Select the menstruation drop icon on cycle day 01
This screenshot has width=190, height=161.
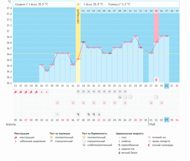[x=16, y=92]
